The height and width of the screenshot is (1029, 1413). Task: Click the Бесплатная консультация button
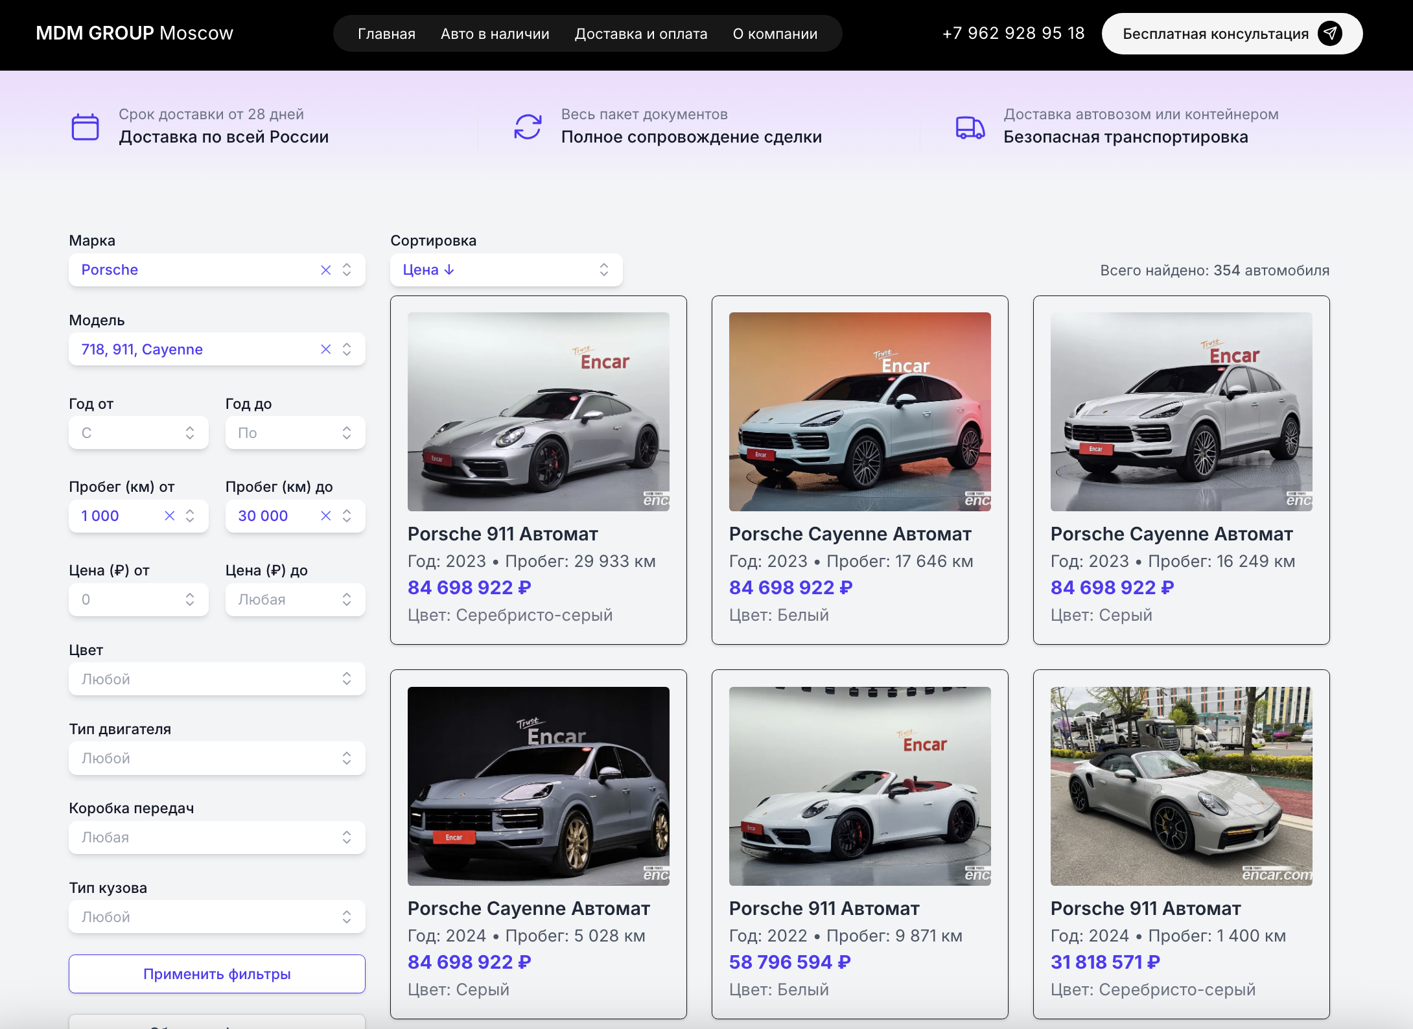tap(1215, 34)
